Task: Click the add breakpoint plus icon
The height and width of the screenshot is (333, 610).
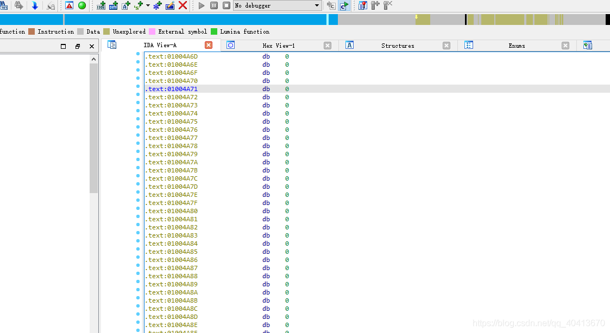Action: point(375,5)
